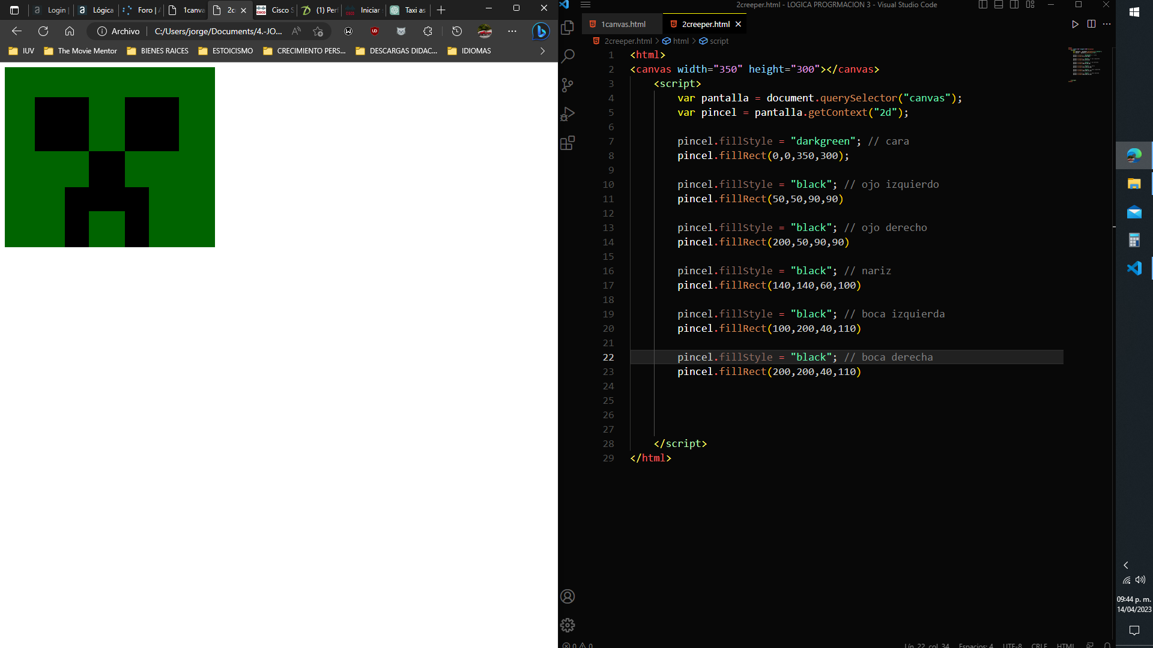This screenshot has height=648, width=1153.
Task: Click the Lín. 22, col. 34 status
Action: coord(927,645)
